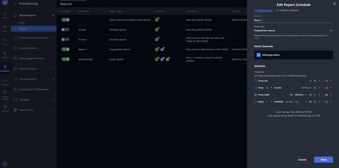Click the Task name input field
Viewport: 339px width, 168px height.
click(x=293, y=20)
